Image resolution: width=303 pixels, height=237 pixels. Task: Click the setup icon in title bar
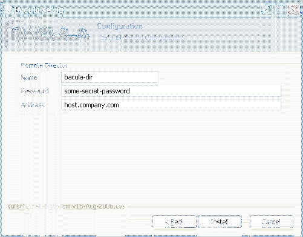[x=7, y=10]
